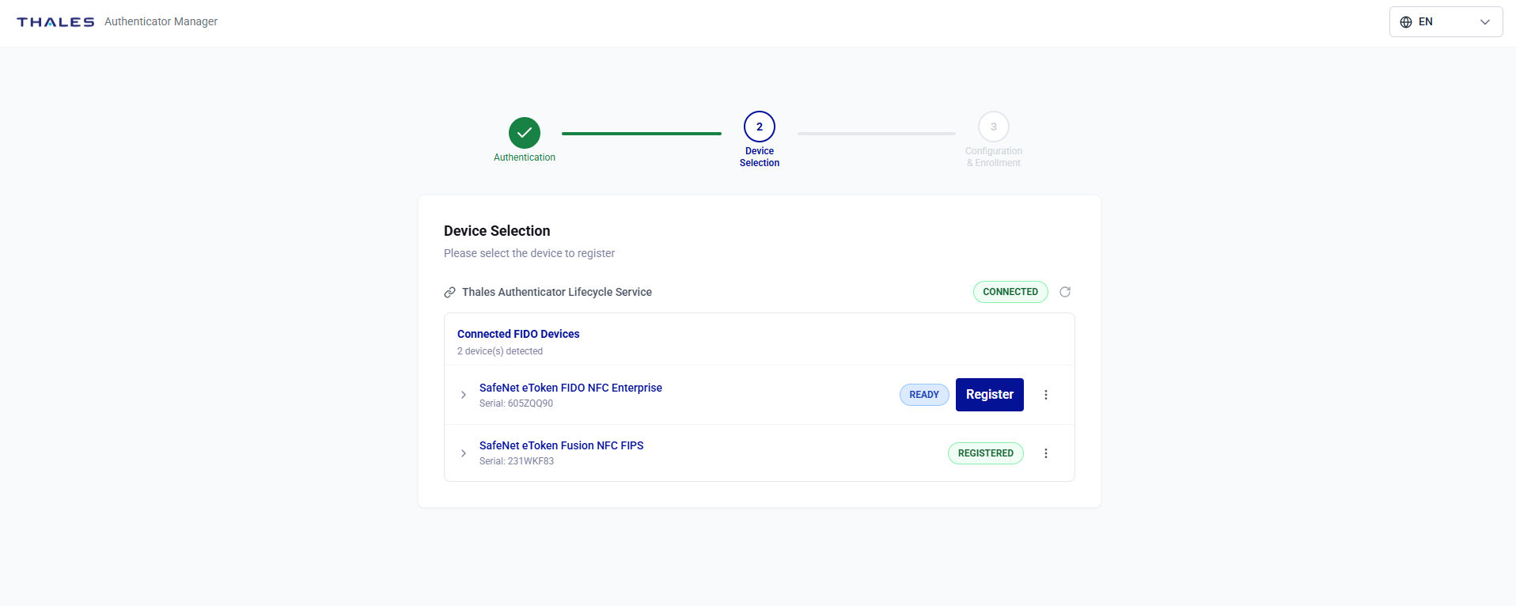The width and height of the screenshot is (1516, 606).
Task: Refresh the Lifecycle Service connection
Action: (x=1065, y=292)
